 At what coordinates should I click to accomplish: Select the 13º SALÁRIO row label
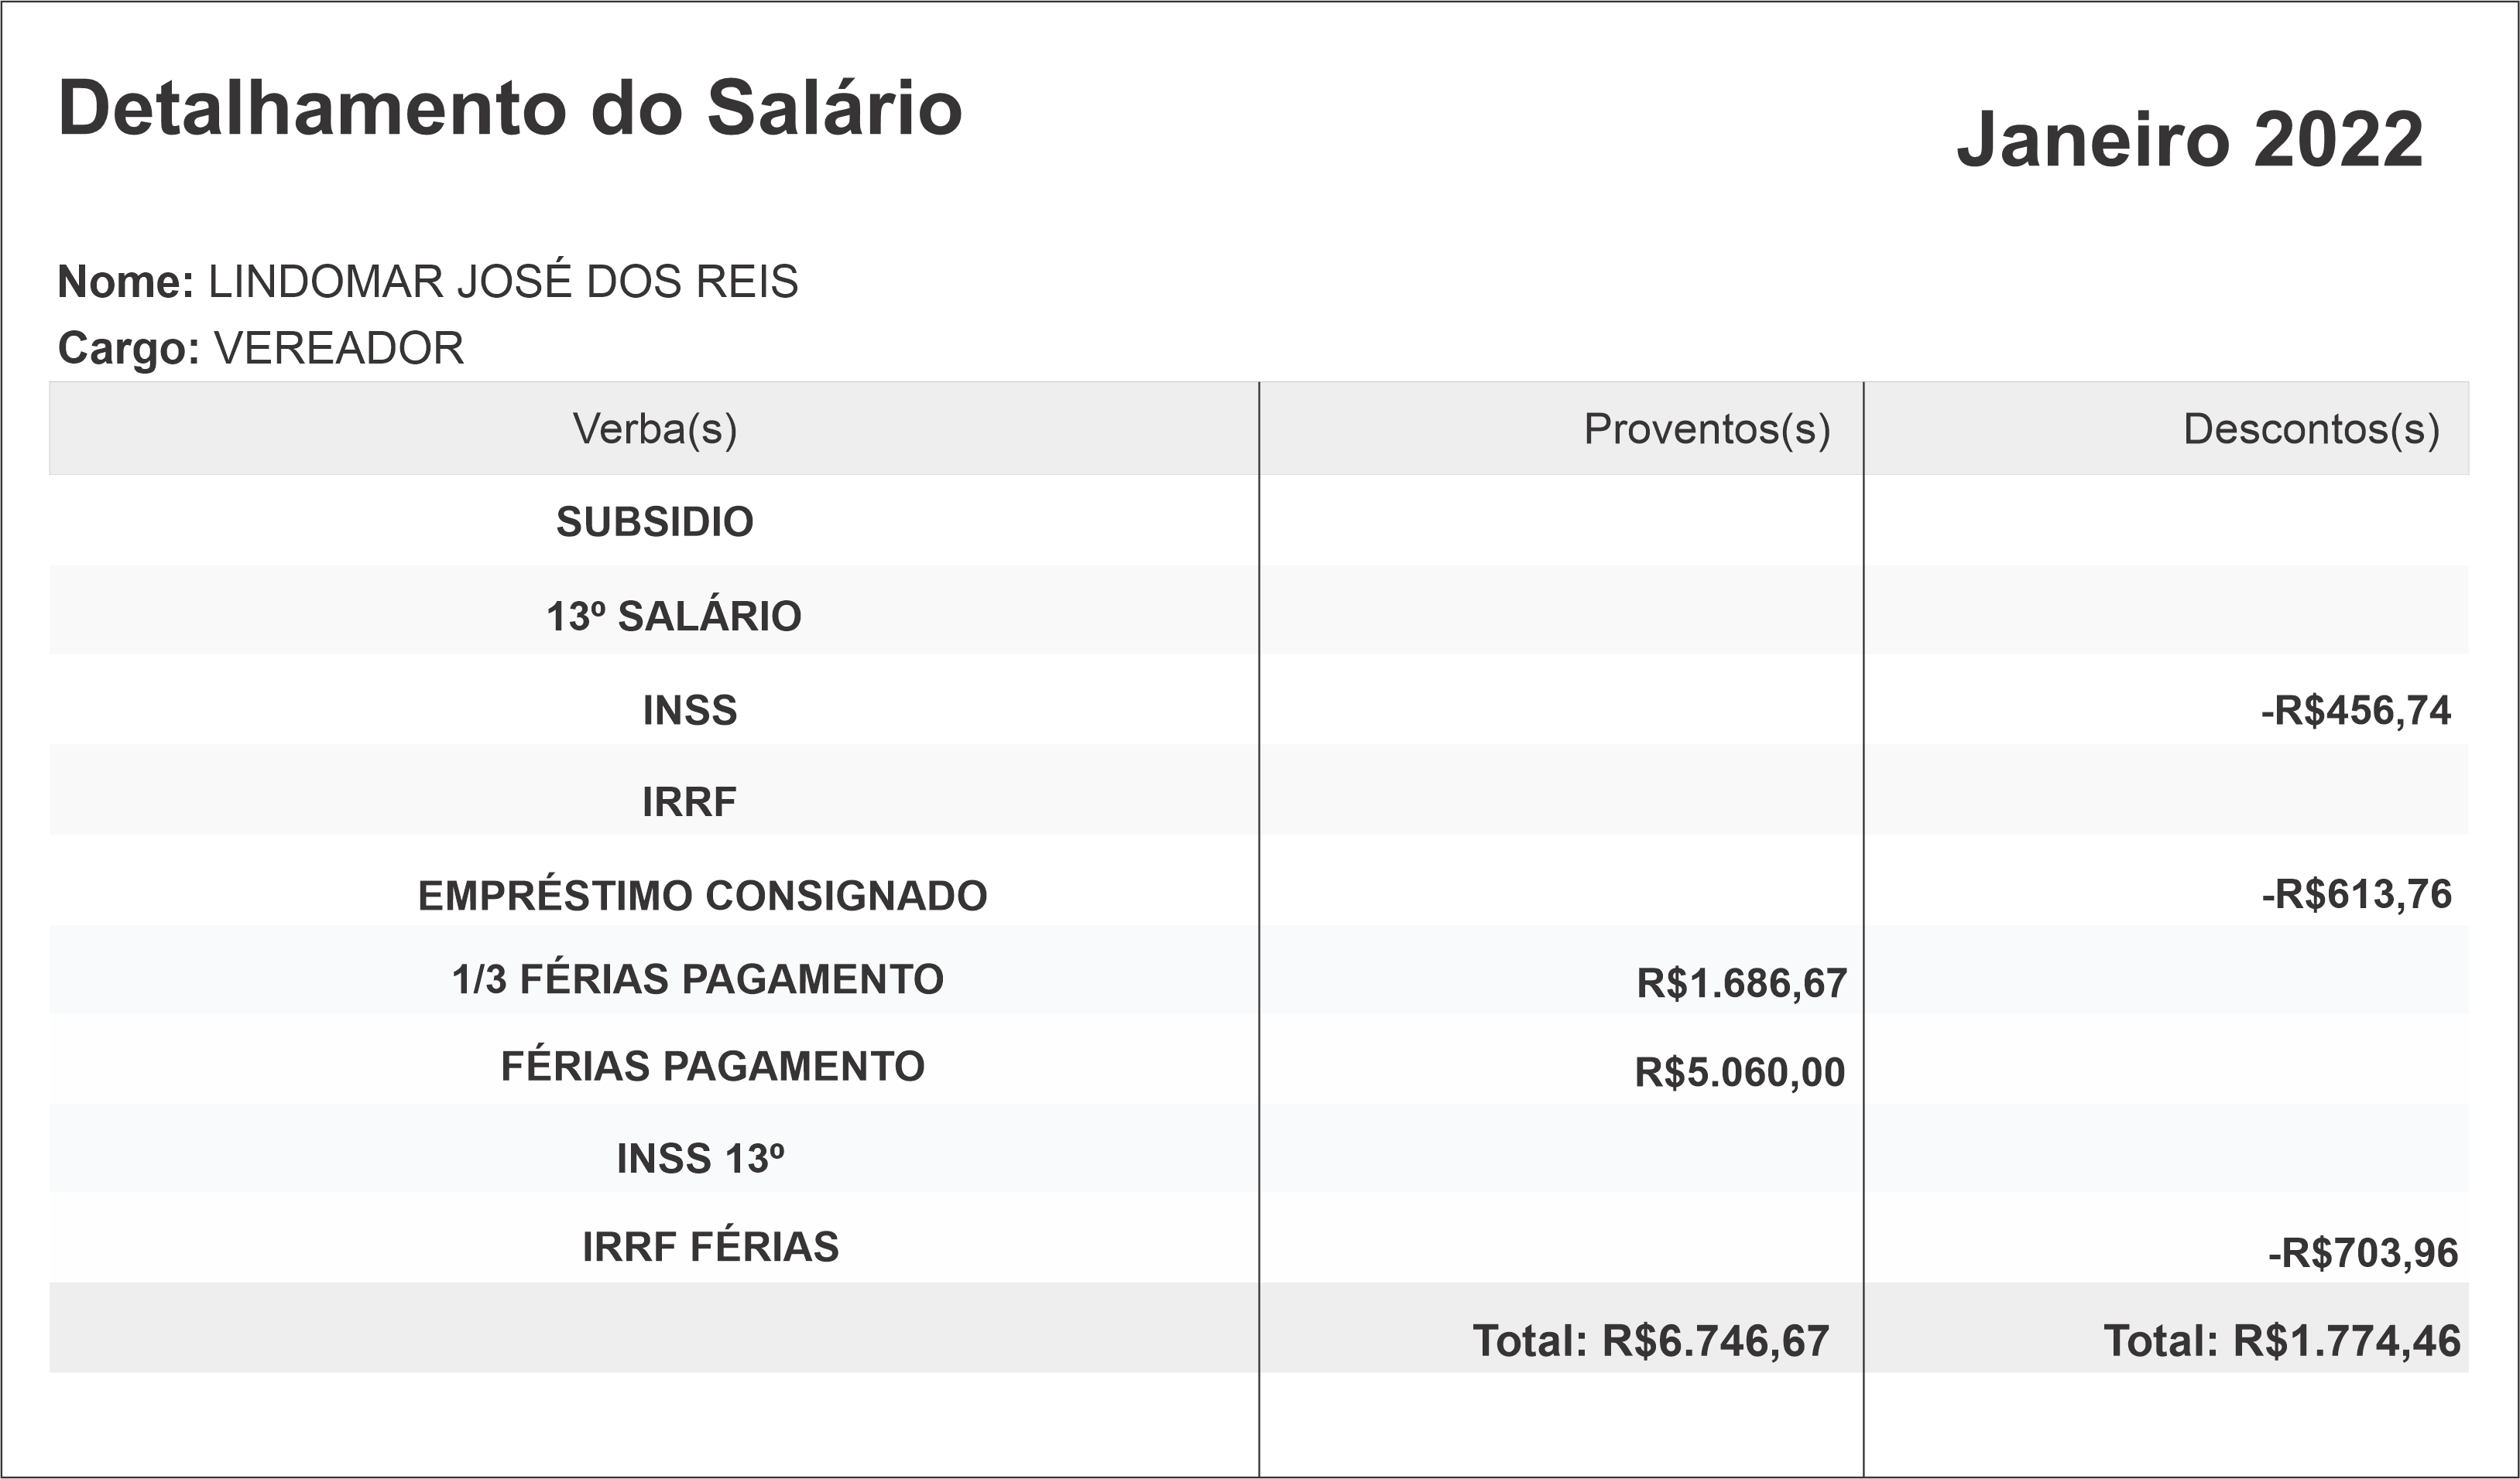[674, 617]
